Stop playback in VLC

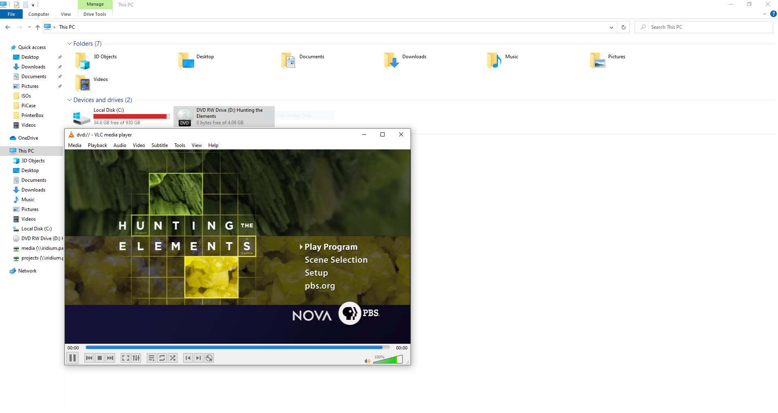pyautogui.click(x=100, y=358)
